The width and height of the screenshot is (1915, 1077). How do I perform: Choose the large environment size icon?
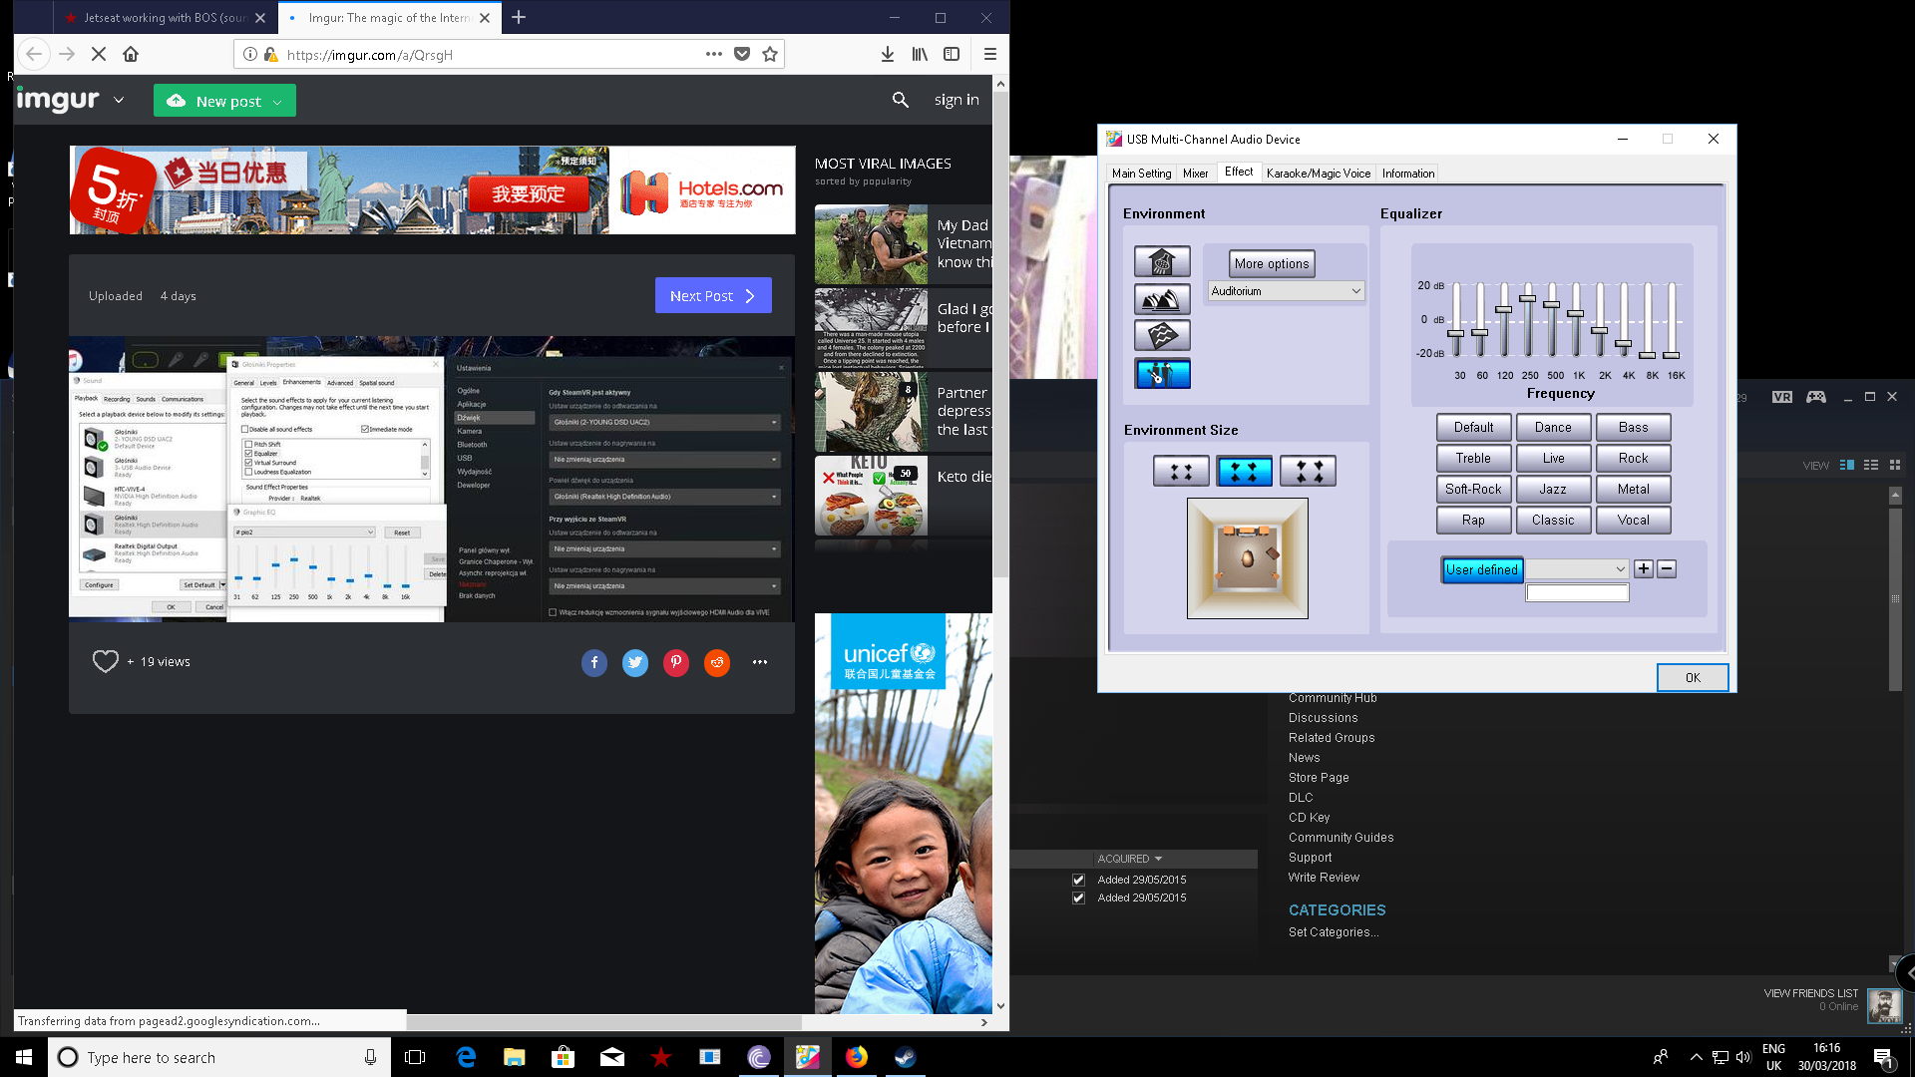[1308, 471]
